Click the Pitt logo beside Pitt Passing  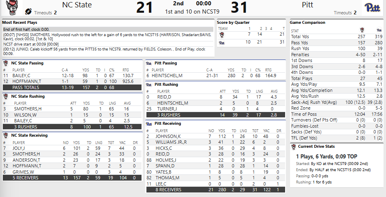(150, 64)
